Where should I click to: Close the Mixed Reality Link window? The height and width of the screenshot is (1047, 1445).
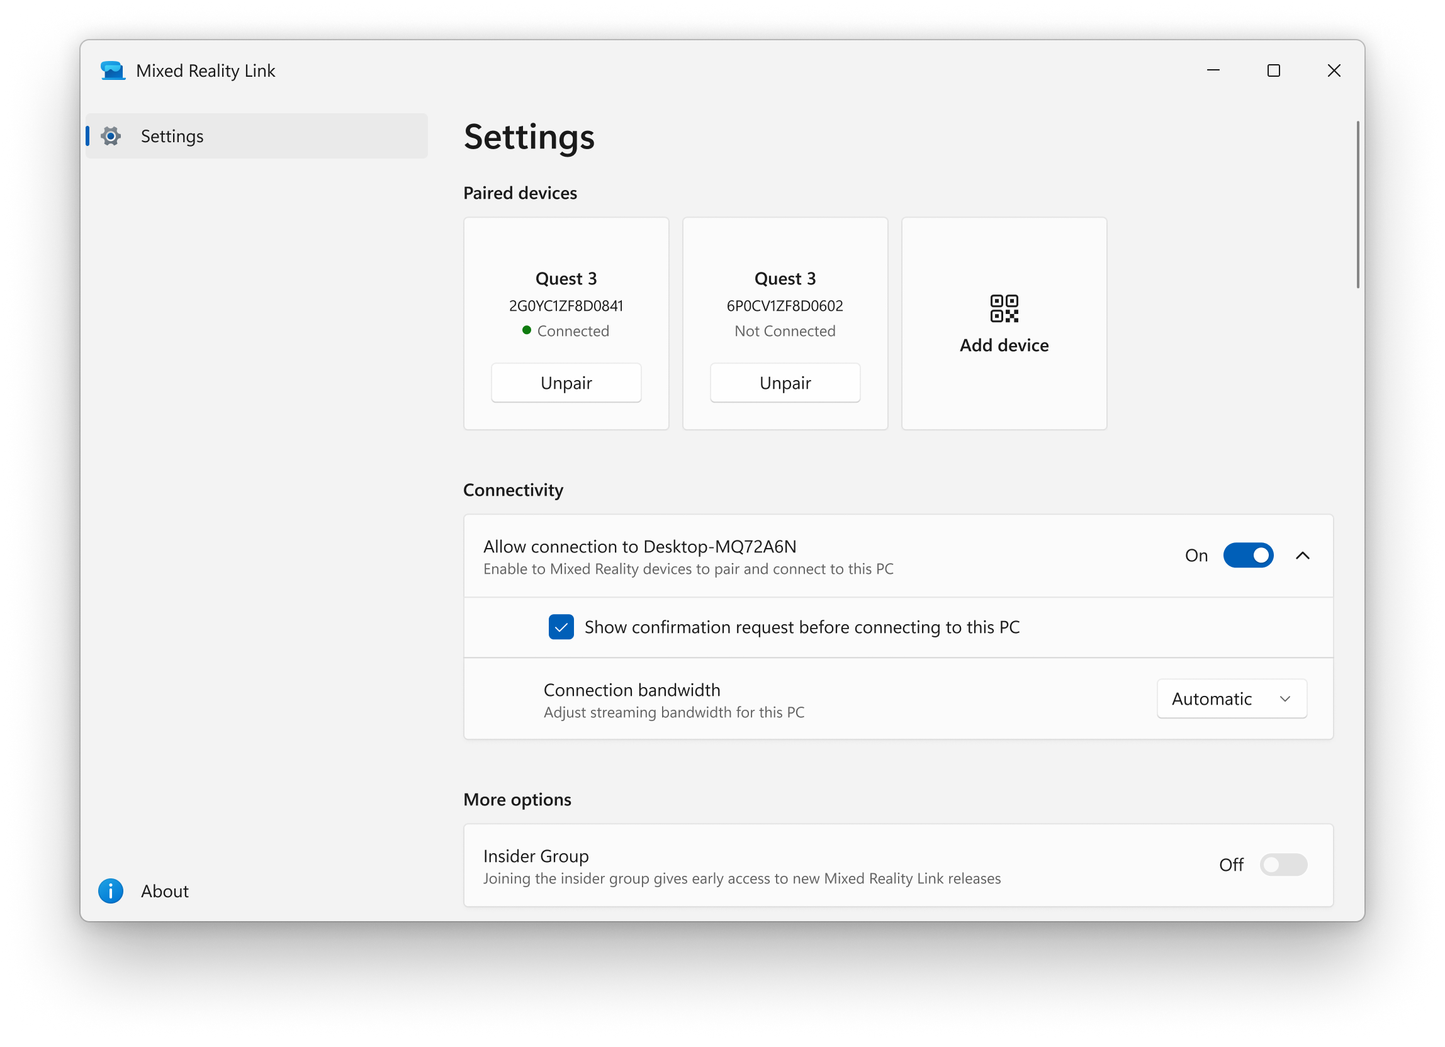1334,70
